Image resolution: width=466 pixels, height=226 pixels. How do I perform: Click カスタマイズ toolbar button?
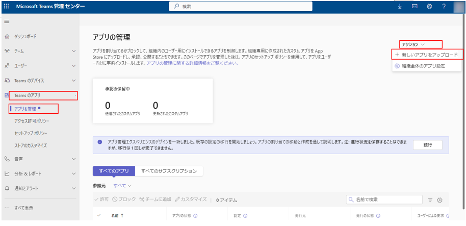point(191,199)
